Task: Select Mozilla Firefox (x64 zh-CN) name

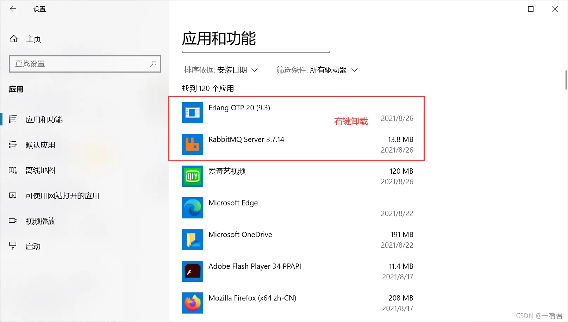Action: (252, 298)
